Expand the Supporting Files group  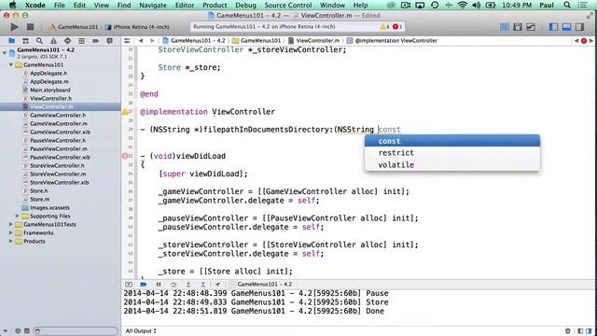[x=18, y=216]
